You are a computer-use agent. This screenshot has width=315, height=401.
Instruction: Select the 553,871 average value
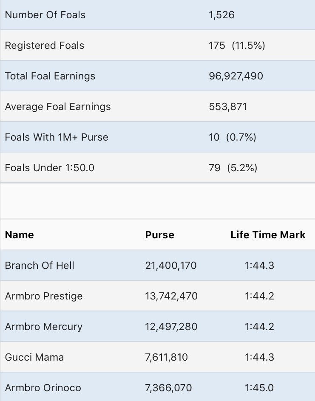pyautogui.click(x=228, y=107)
